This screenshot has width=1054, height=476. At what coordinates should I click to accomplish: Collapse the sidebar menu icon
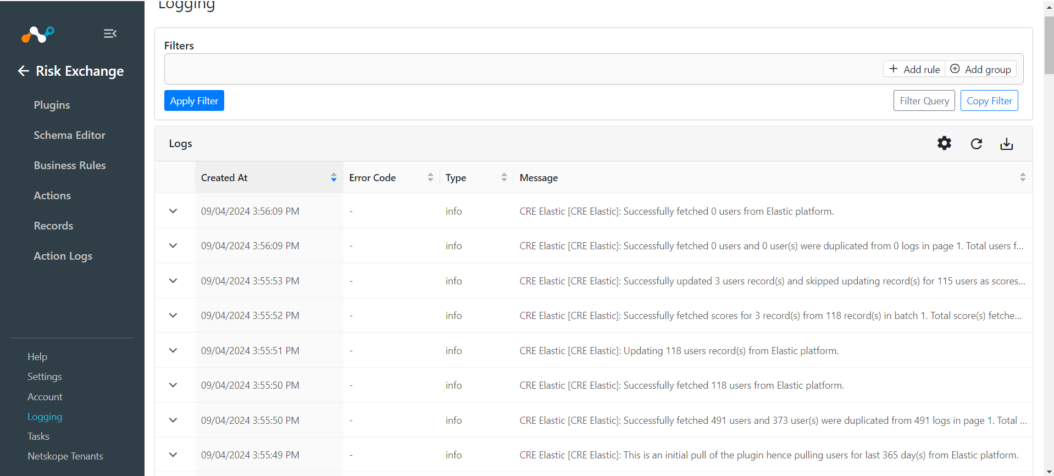point(110,33)
